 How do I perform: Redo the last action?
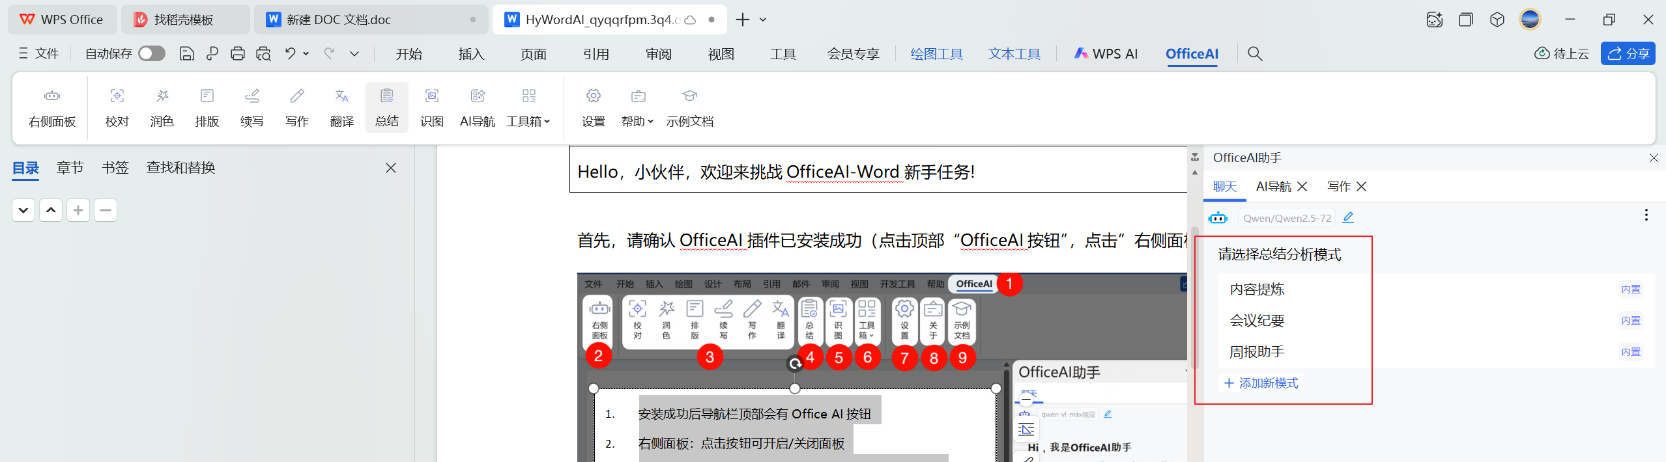(330, 54)
